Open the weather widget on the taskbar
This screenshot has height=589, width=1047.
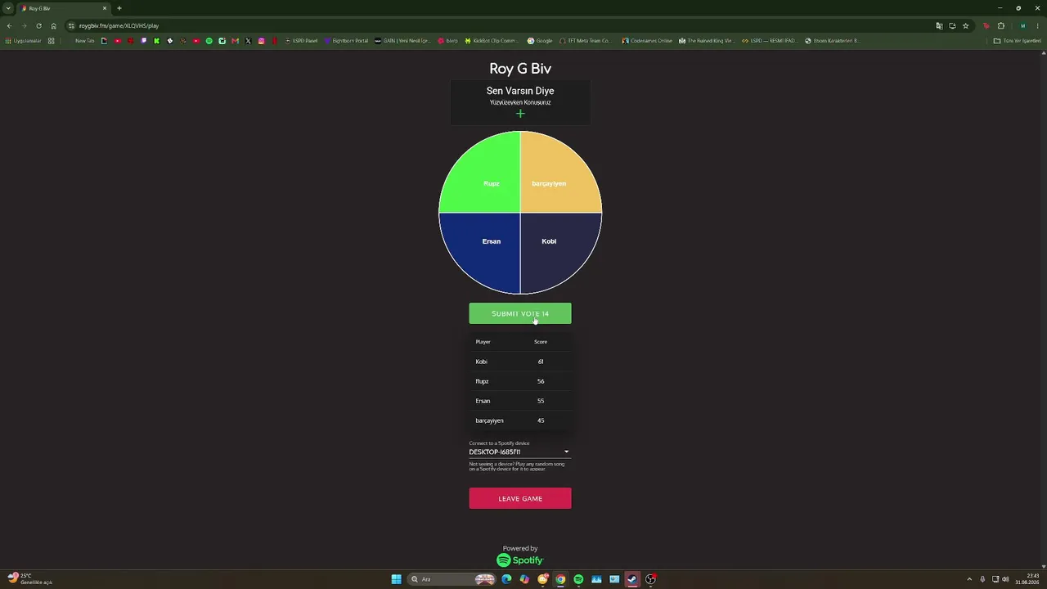[29, 579]
